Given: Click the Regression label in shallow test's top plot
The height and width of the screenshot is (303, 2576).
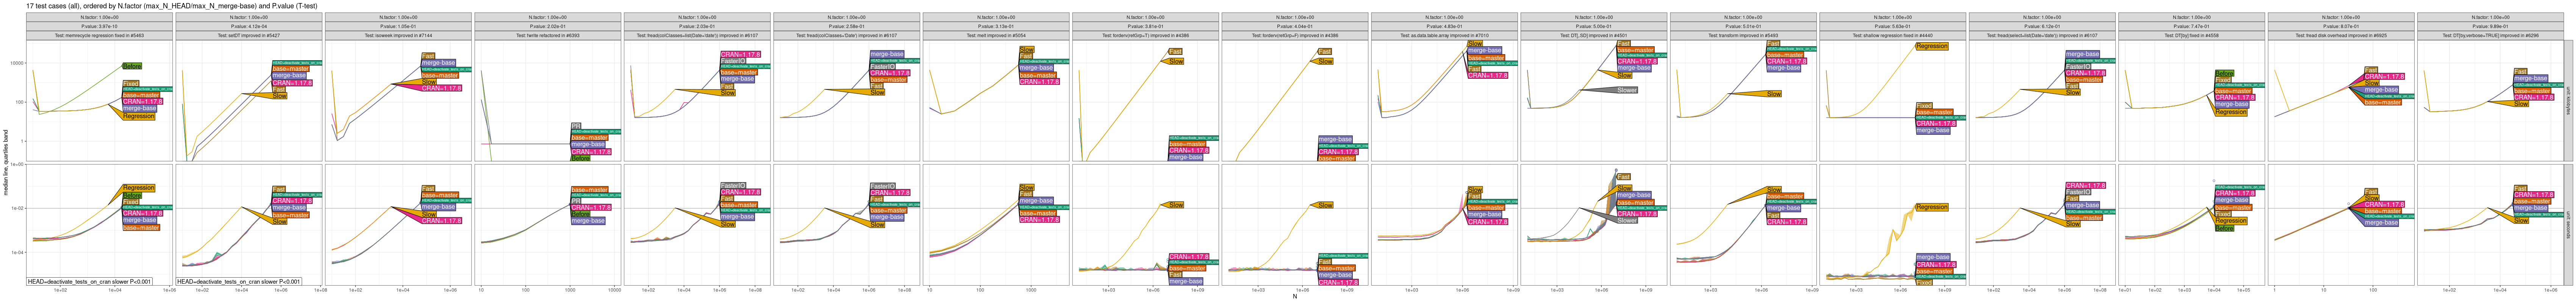Looking at the screenshot, I should 1931,46.
